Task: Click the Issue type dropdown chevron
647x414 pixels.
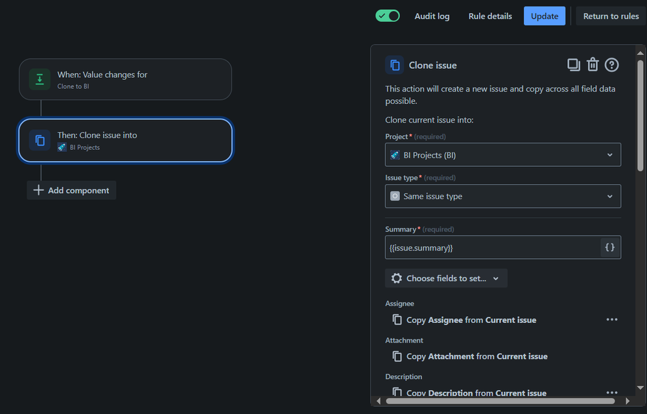Action: pyautogui.click(x=609, y=196)
